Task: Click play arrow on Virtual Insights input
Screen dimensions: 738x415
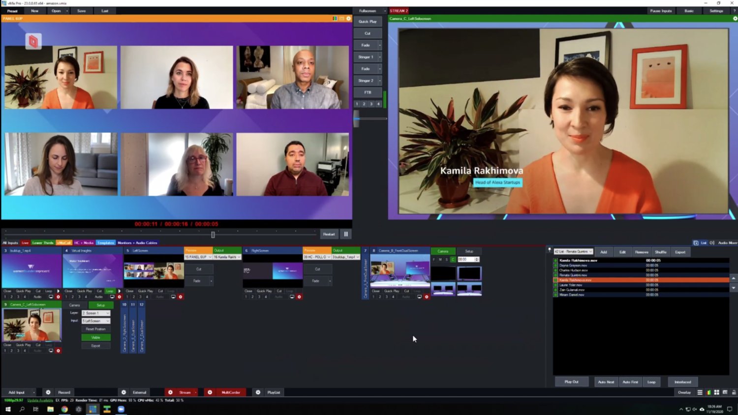Action: pos(119,291)
